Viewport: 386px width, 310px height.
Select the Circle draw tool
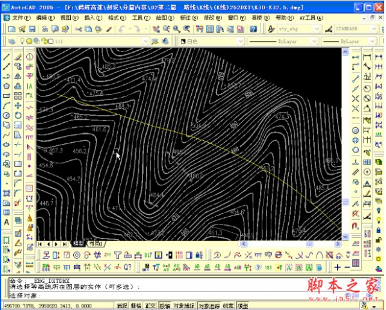6,115
